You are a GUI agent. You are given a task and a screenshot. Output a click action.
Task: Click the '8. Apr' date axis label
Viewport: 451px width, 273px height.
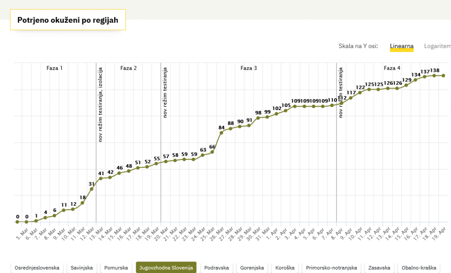click(x=337, y=233)
